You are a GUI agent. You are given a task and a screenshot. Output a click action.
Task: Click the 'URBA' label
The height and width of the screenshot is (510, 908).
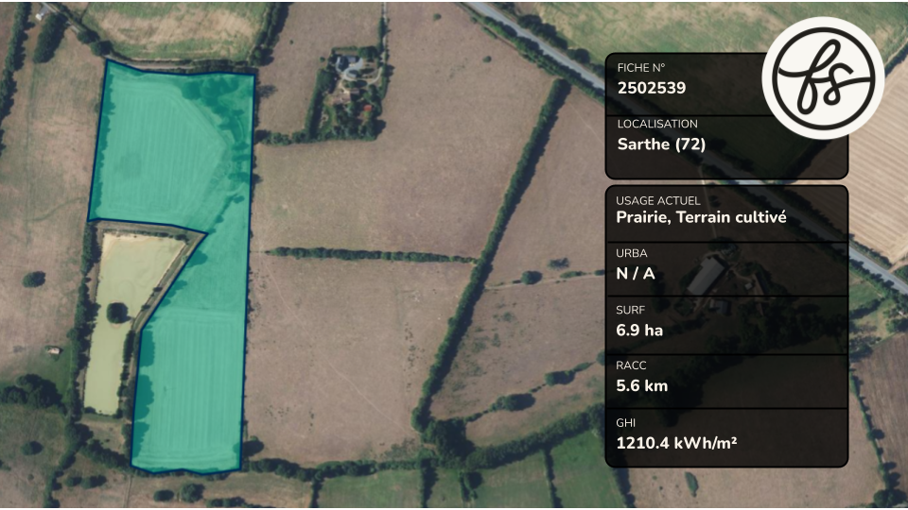click(x=632, y=253)
